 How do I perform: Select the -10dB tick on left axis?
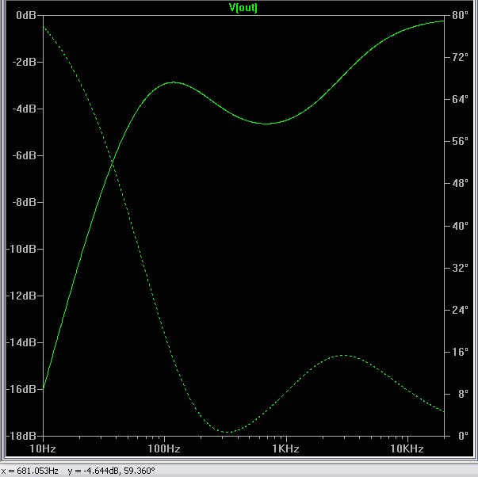23,249
